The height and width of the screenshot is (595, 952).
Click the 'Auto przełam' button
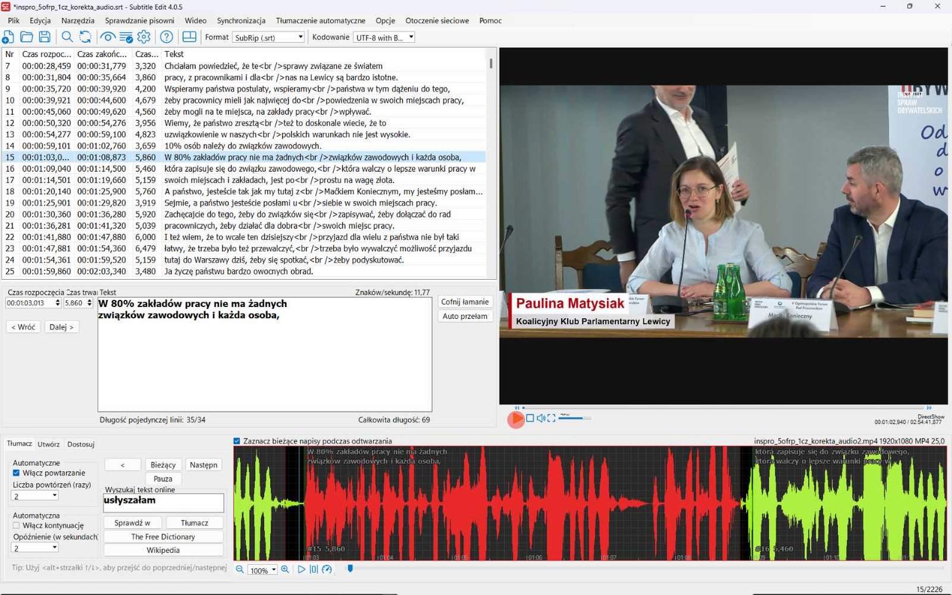[x=465, y=316]
